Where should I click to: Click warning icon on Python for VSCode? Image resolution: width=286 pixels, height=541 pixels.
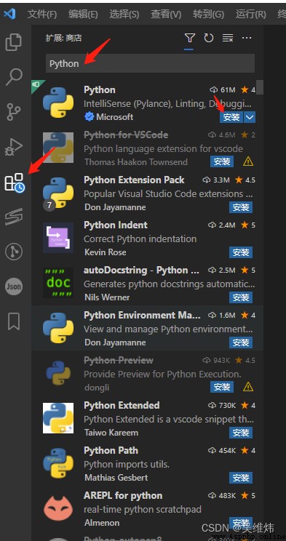tap(248, 161)
